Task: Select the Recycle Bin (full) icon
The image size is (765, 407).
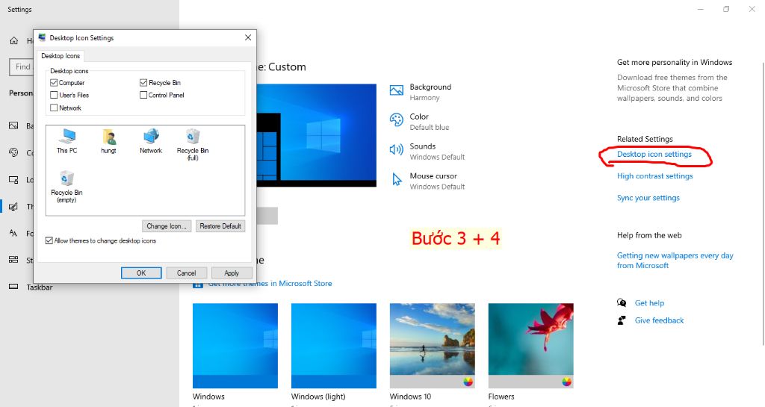Action: coord(193,144)
